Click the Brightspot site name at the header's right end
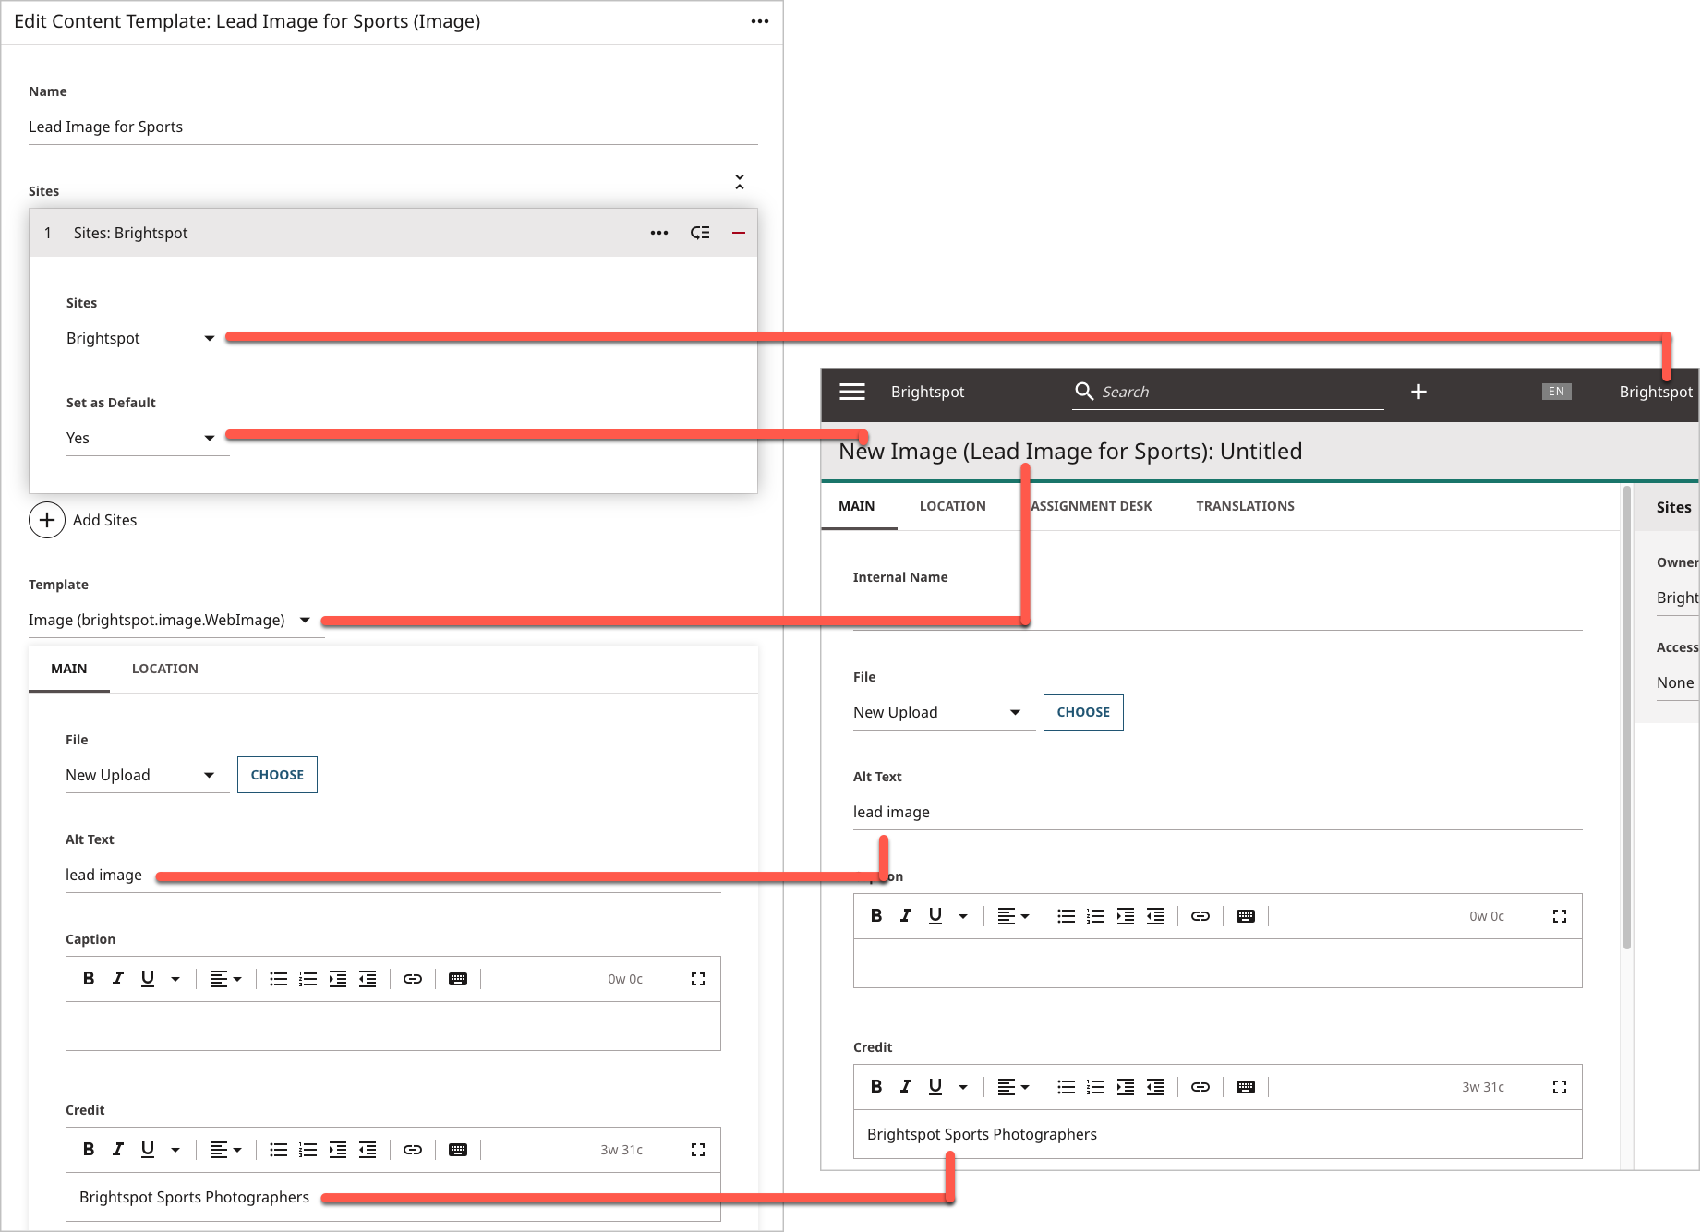1701x1232 pixels. coord(1657,392)
